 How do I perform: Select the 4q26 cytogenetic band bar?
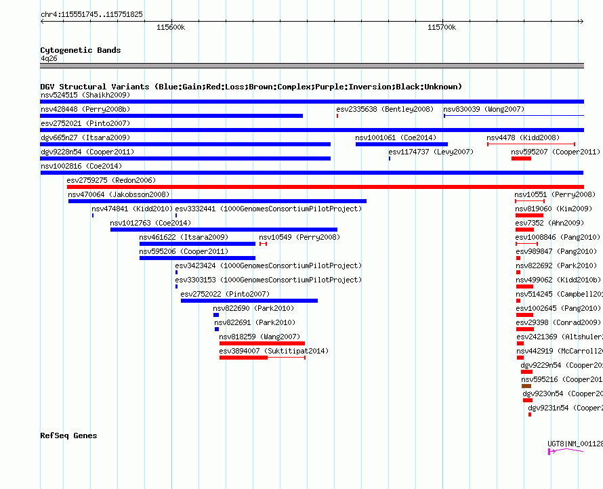[x=312, y=66]
